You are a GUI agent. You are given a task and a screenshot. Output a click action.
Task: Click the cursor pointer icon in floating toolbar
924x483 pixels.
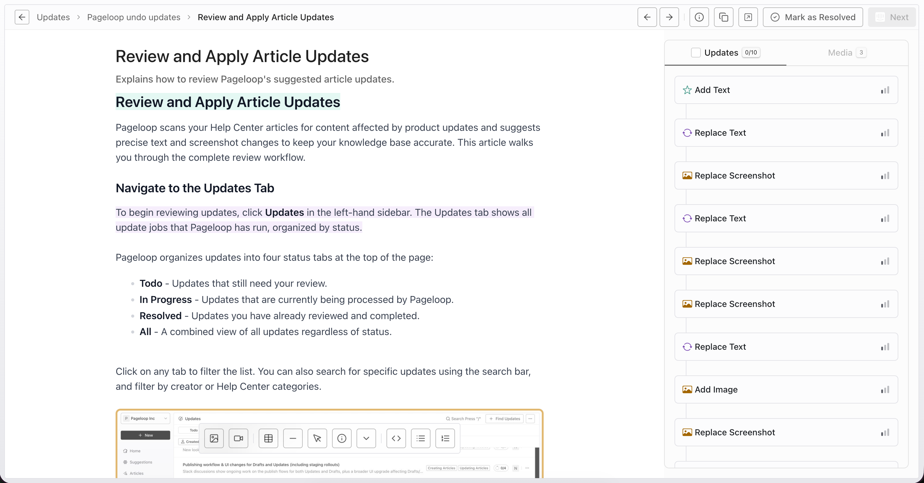(317, 438)
